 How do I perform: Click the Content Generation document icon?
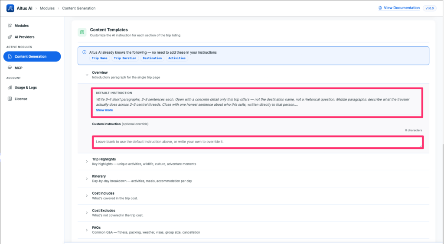[x=10, y=57]
